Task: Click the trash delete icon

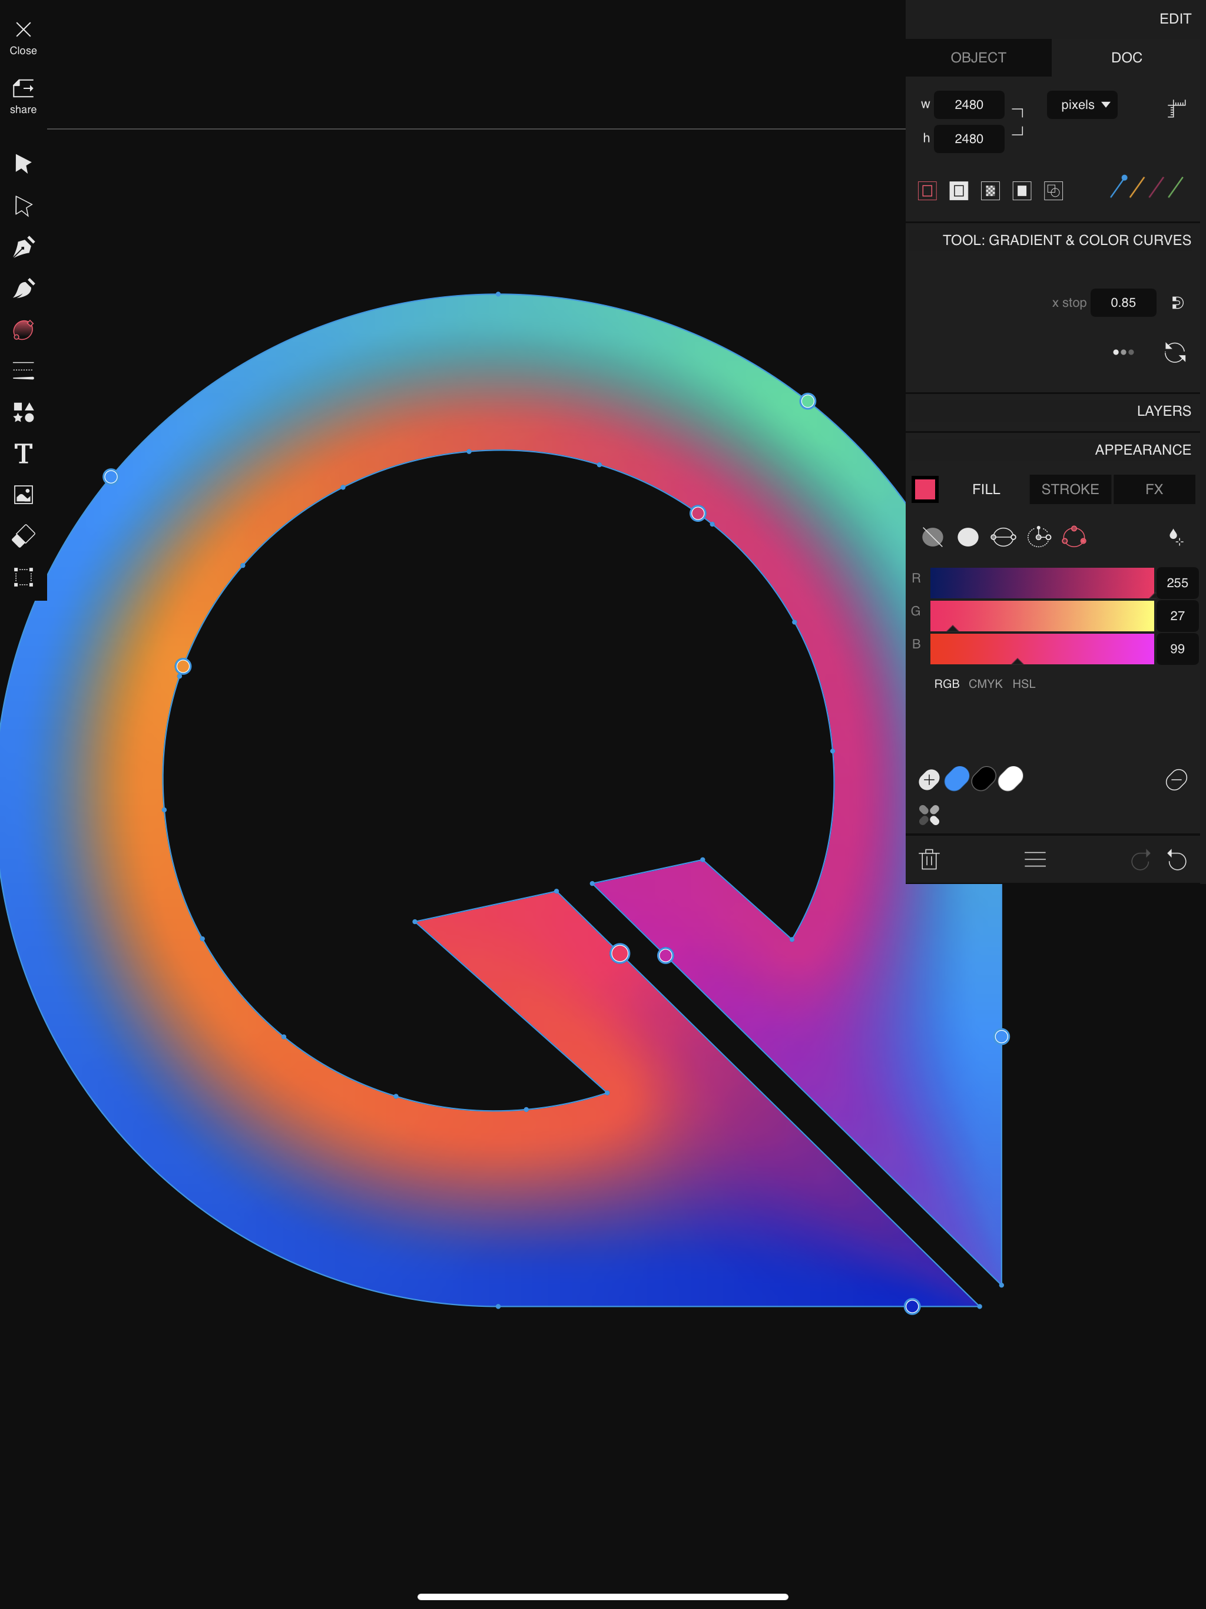Action: [x=929, y=860]
